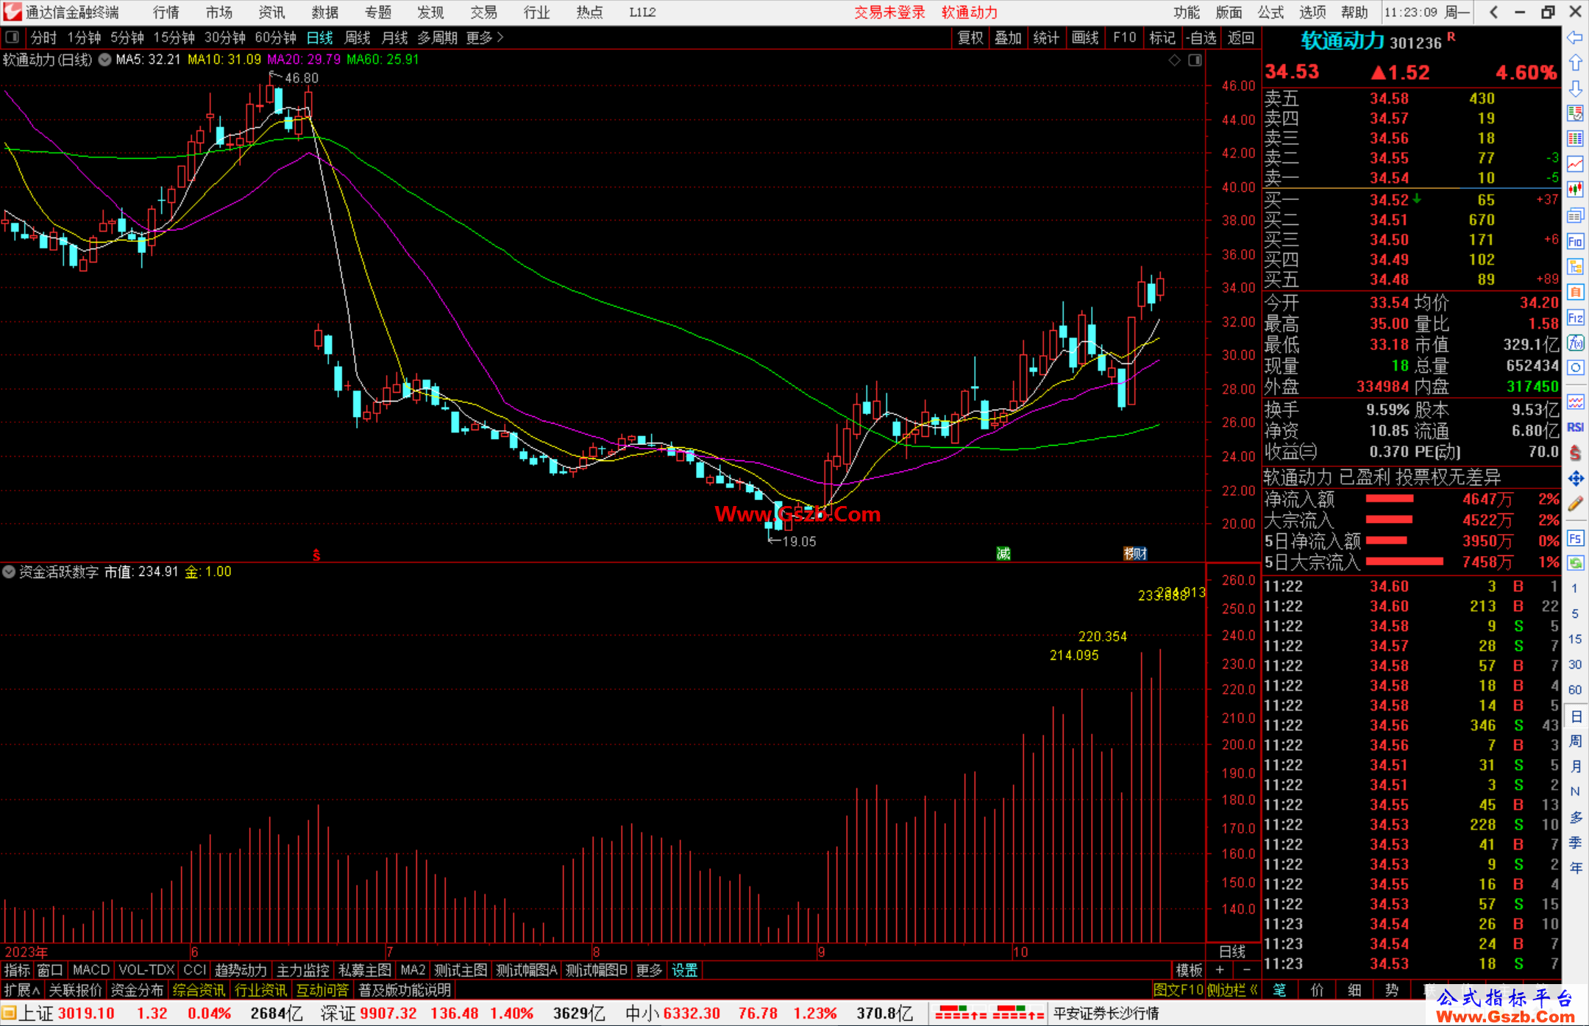The image size is (1589, 1026).
Task: Open the 模板 template selector
Action: pos(1189,970)
